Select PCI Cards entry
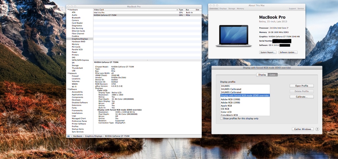The image size is (338, 159). coord(76,47)
